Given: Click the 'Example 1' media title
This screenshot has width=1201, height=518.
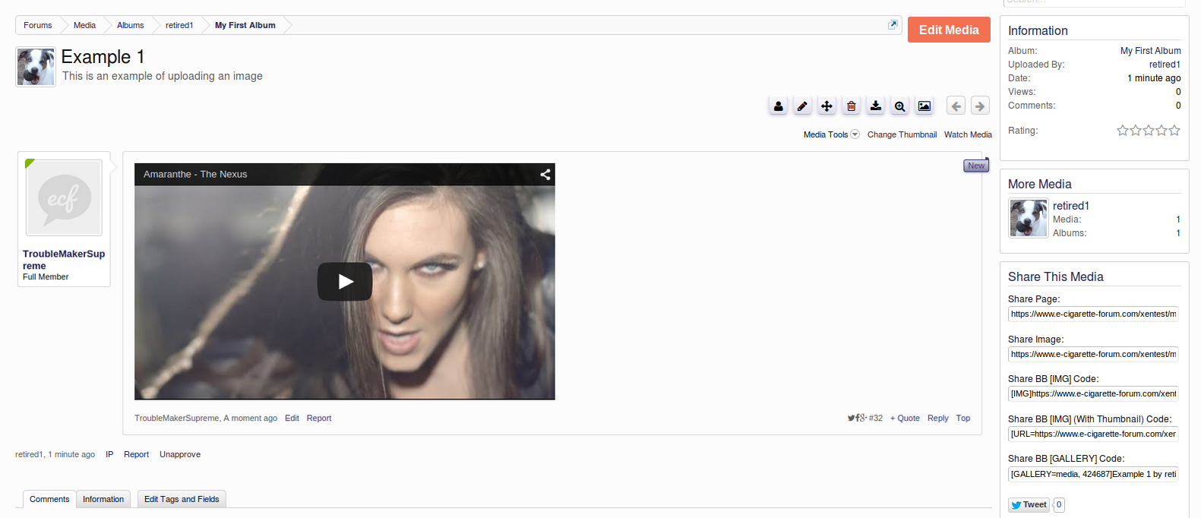Looking at the screenshot, I should pyautogui.click(x=103, y=57).
